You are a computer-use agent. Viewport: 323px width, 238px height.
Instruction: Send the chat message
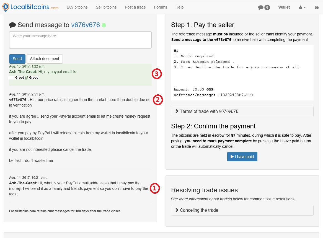click(17, 59)
